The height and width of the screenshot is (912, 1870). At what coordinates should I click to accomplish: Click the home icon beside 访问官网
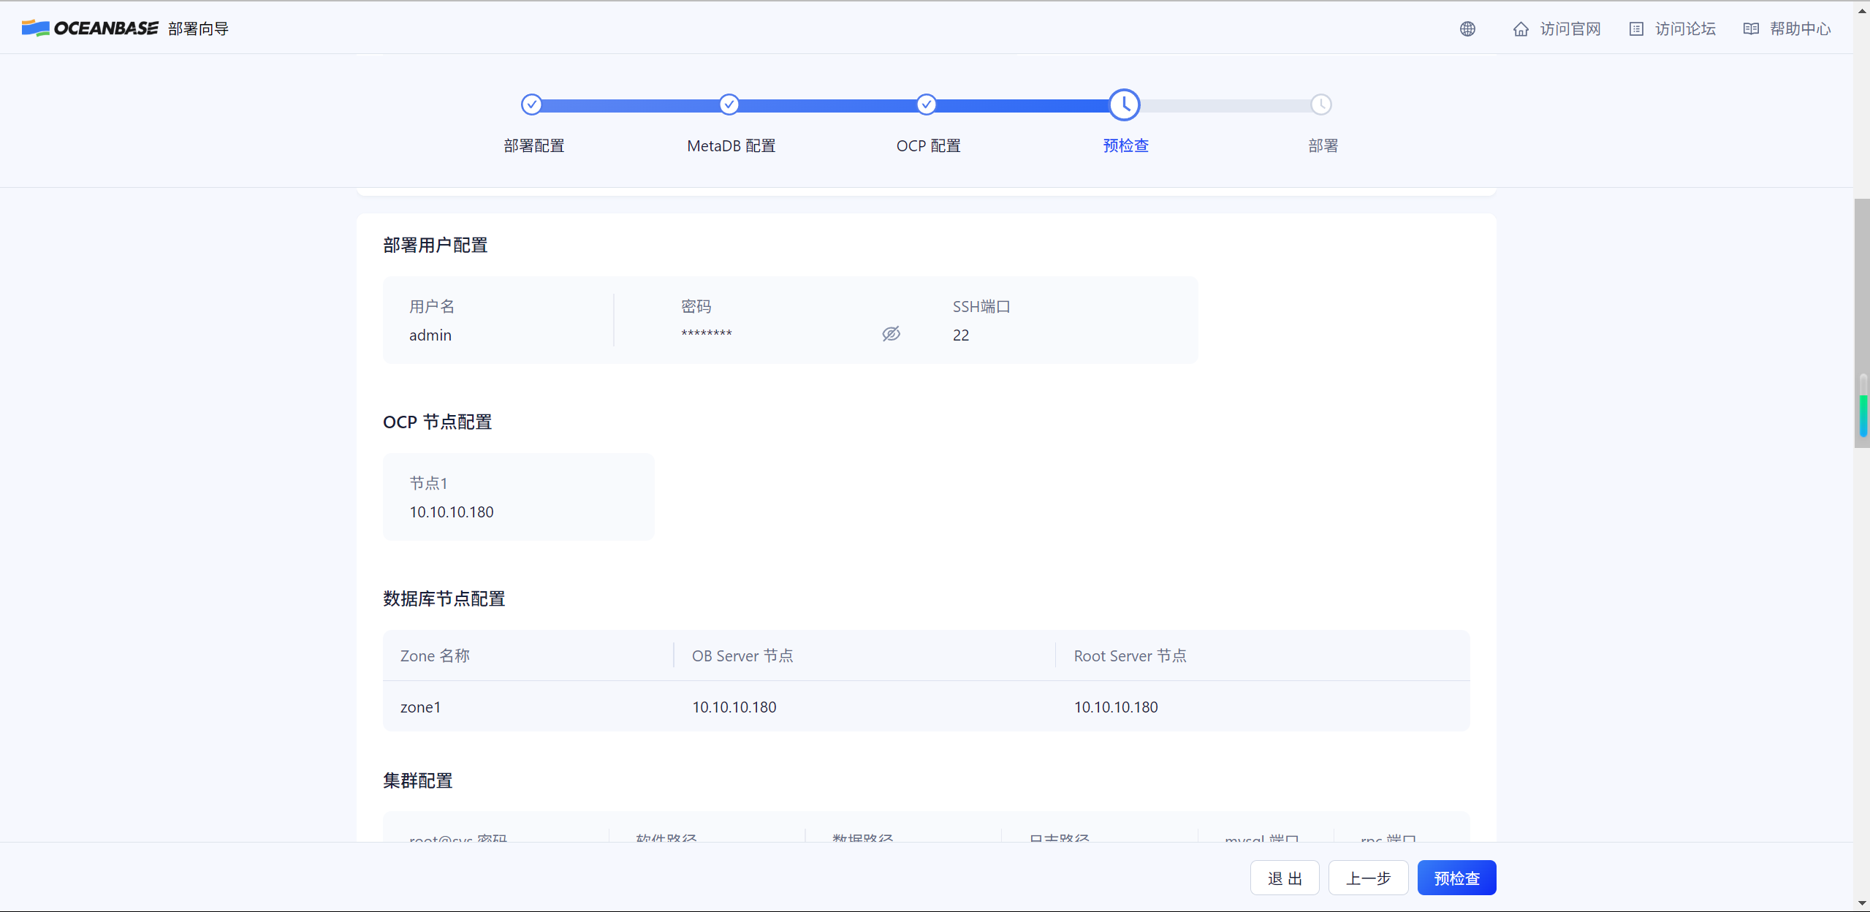[1521, 29]
